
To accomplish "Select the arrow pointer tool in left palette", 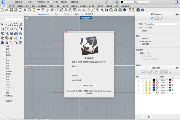I will click(2, 25).
